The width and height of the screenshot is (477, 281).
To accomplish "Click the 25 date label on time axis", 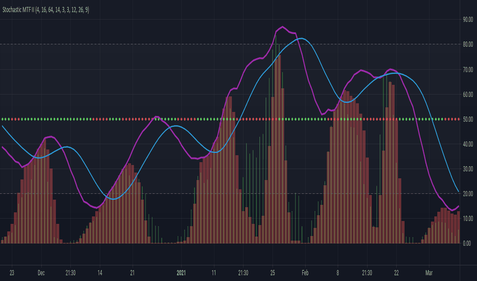I will [x=273, y=273].
